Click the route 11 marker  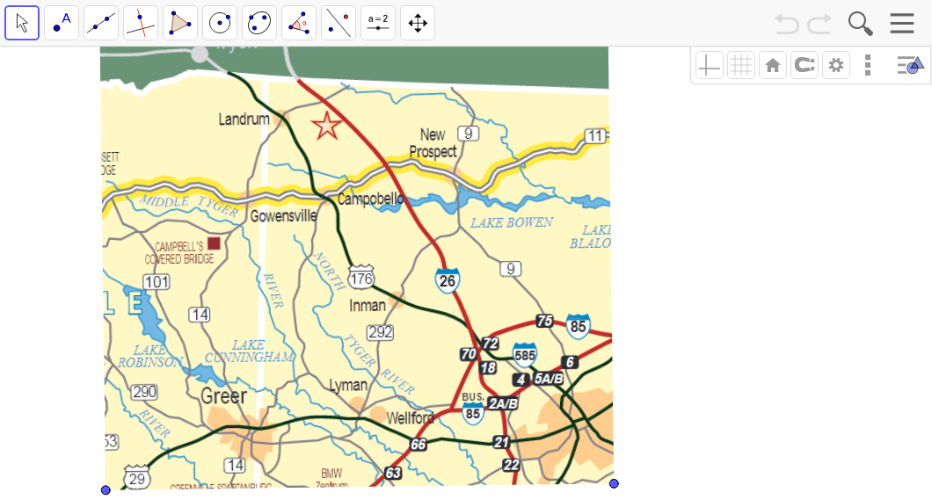pyautogui.click(x=595, y=136)
